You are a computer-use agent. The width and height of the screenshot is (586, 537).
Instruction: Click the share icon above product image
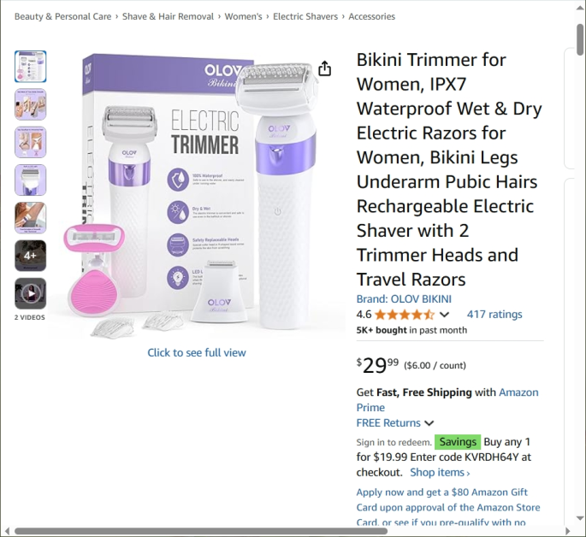(324, 68)
